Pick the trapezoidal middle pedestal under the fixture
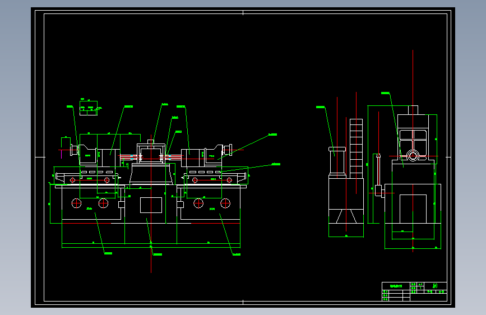 pyautogui.click(x=151, y=174)
